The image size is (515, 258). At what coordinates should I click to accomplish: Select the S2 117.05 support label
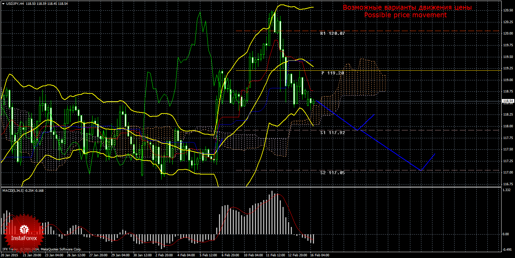(332, 172)
